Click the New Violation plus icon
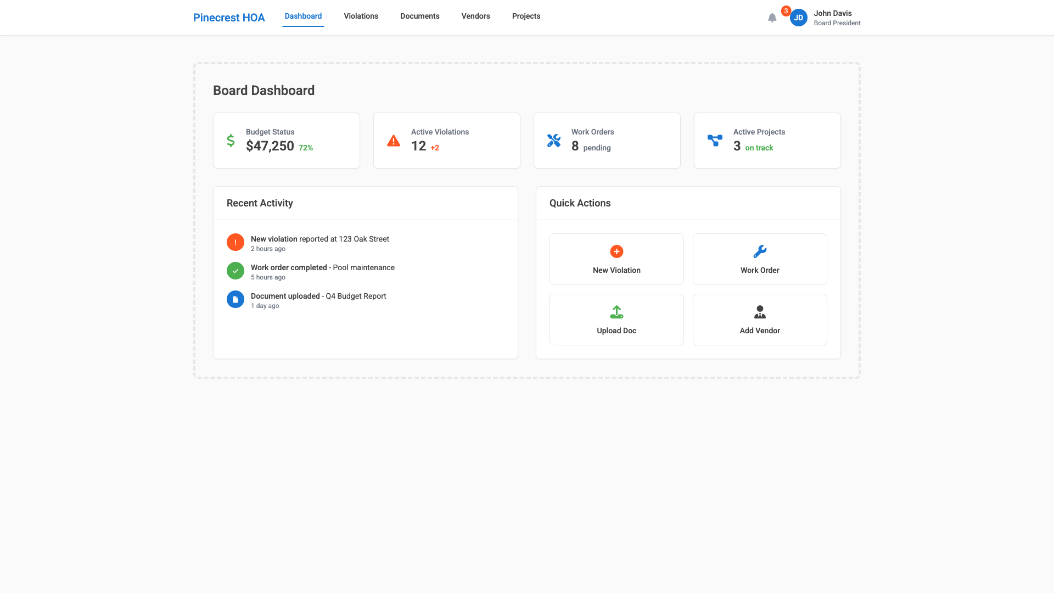Image resolution: width=1054 pixels, height=593 pixels. point(616,251)
